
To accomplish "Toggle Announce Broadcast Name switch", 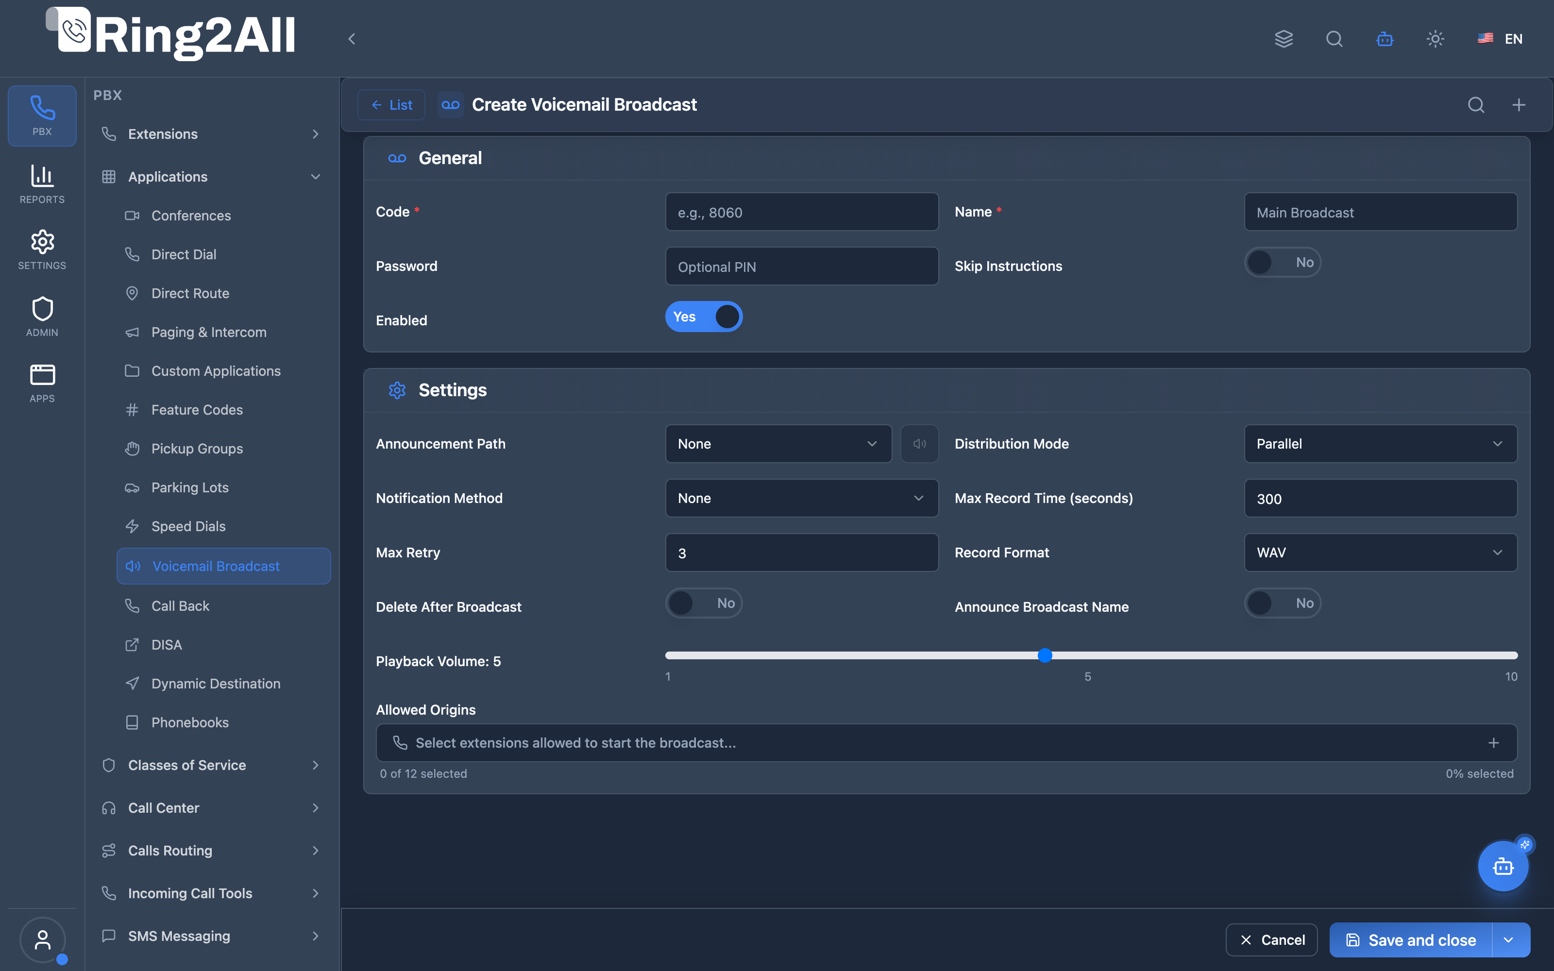I will coord(1283,603).
